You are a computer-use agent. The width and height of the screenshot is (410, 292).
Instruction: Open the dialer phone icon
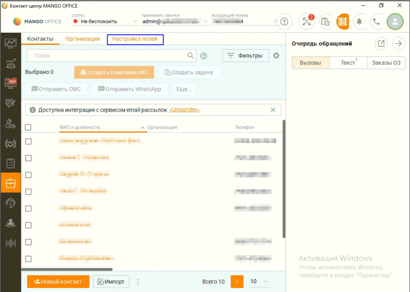[377, 22]
